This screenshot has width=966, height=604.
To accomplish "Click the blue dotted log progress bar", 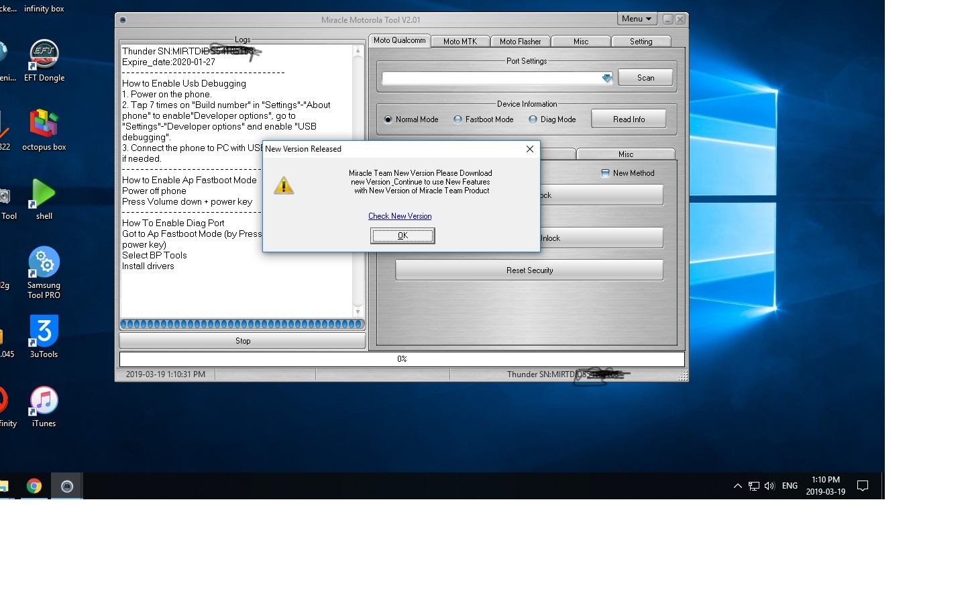I will [x=242, y=324].
